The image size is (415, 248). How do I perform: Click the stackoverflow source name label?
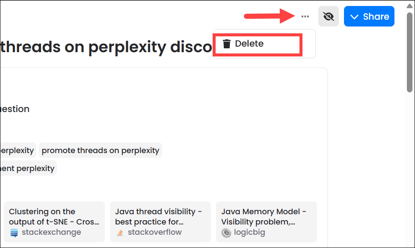155,232
